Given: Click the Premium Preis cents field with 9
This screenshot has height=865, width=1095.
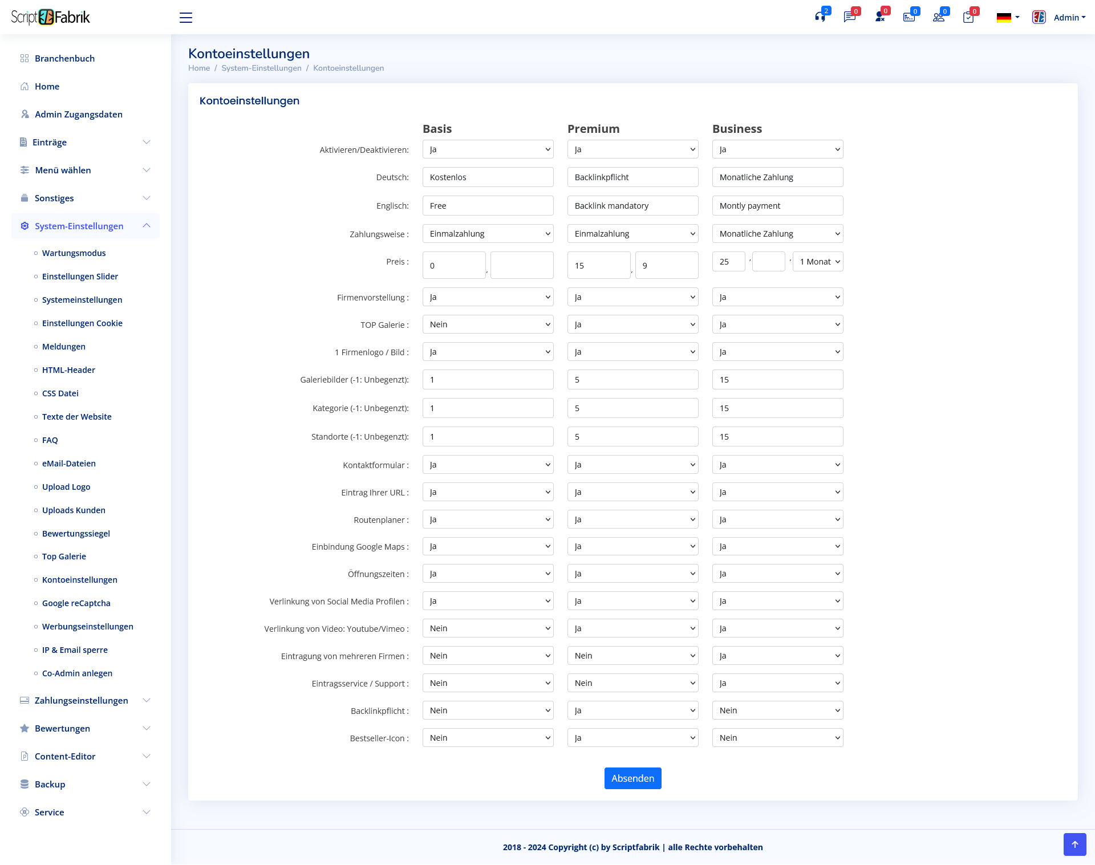Looking at the screenshot, I should tap(667, 265).
